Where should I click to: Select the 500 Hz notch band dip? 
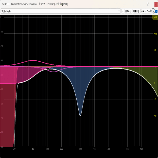(80, 116)
